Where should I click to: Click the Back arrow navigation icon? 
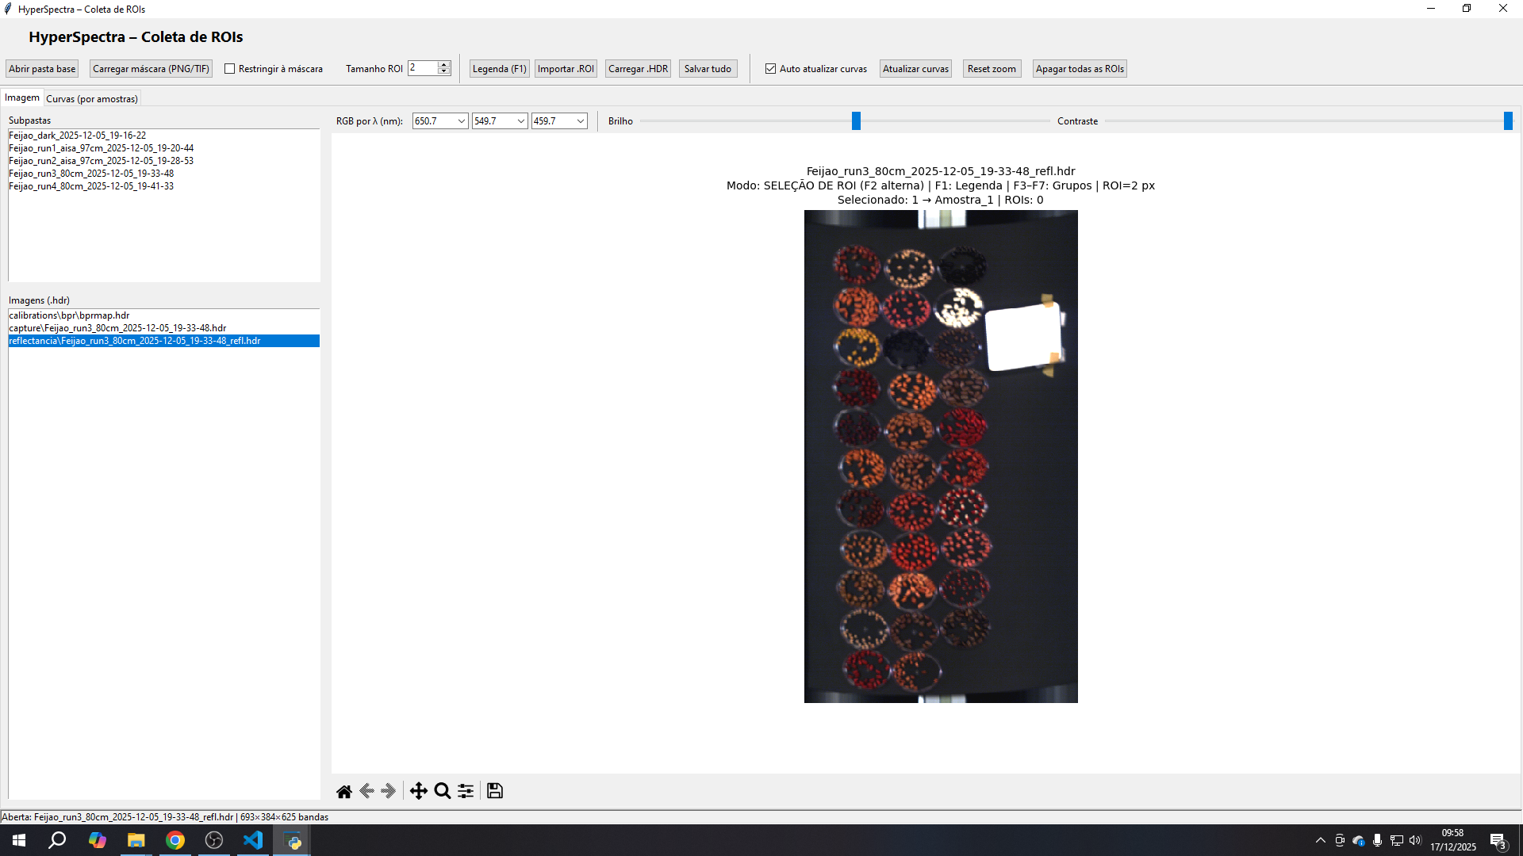pos(366,791)
